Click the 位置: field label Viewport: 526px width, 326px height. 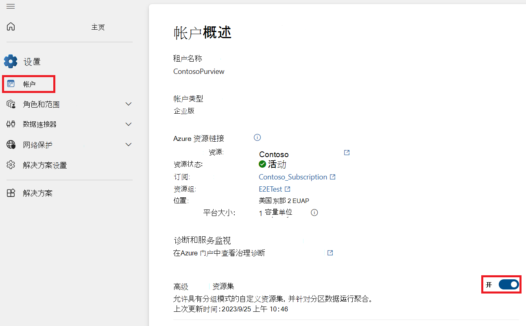(181, 201)
